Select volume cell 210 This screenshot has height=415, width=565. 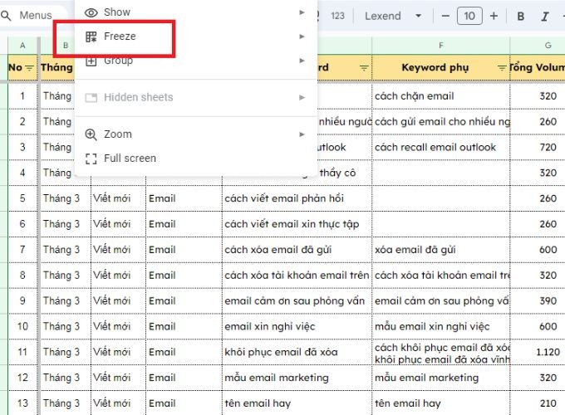click(x=538, y=403)
